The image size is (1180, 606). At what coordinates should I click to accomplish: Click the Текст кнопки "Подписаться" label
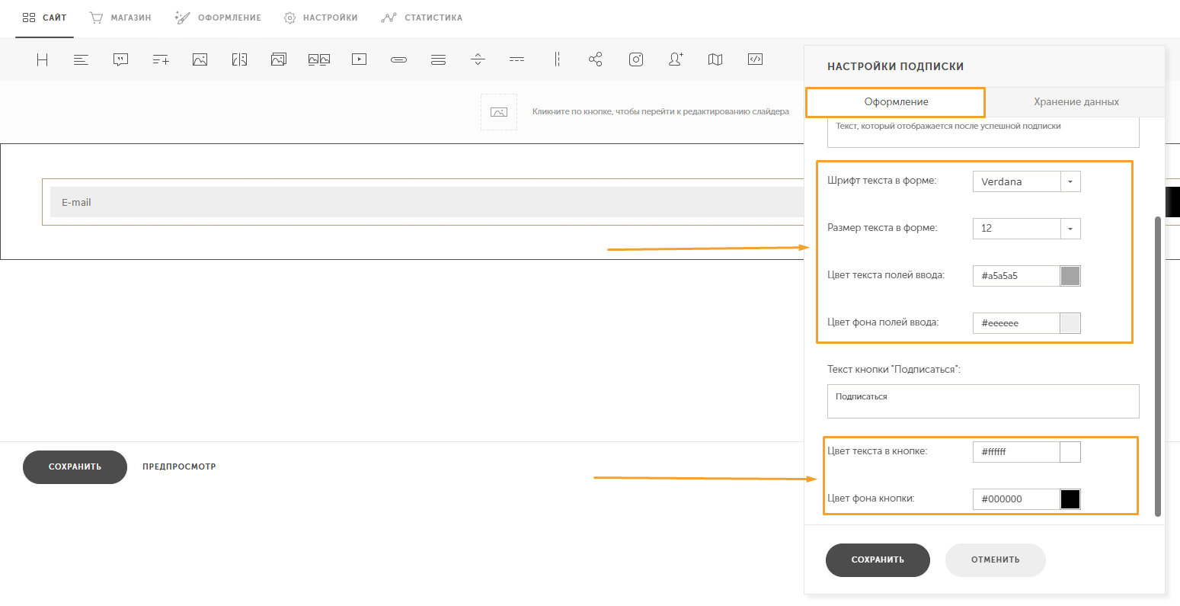pos(894,369)
